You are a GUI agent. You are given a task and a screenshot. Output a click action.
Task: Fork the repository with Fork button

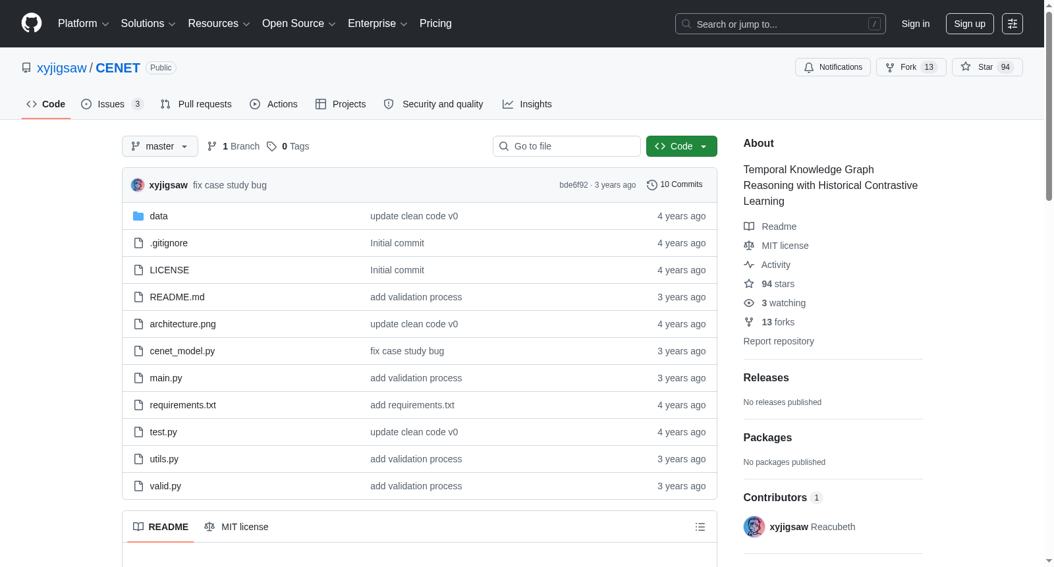pos(911,67)
